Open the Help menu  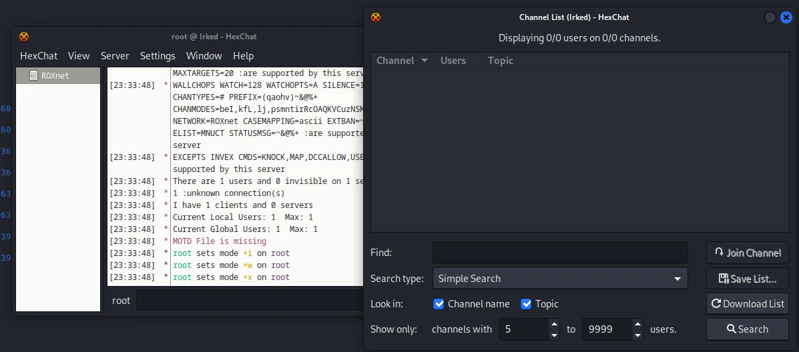(243, 56)
